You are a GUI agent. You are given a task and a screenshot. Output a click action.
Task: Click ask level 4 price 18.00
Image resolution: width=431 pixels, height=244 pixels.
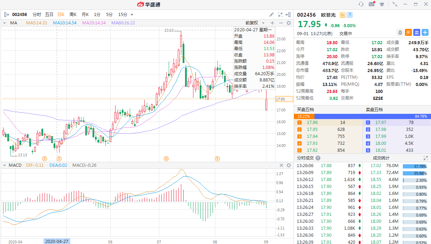[381, 143]
